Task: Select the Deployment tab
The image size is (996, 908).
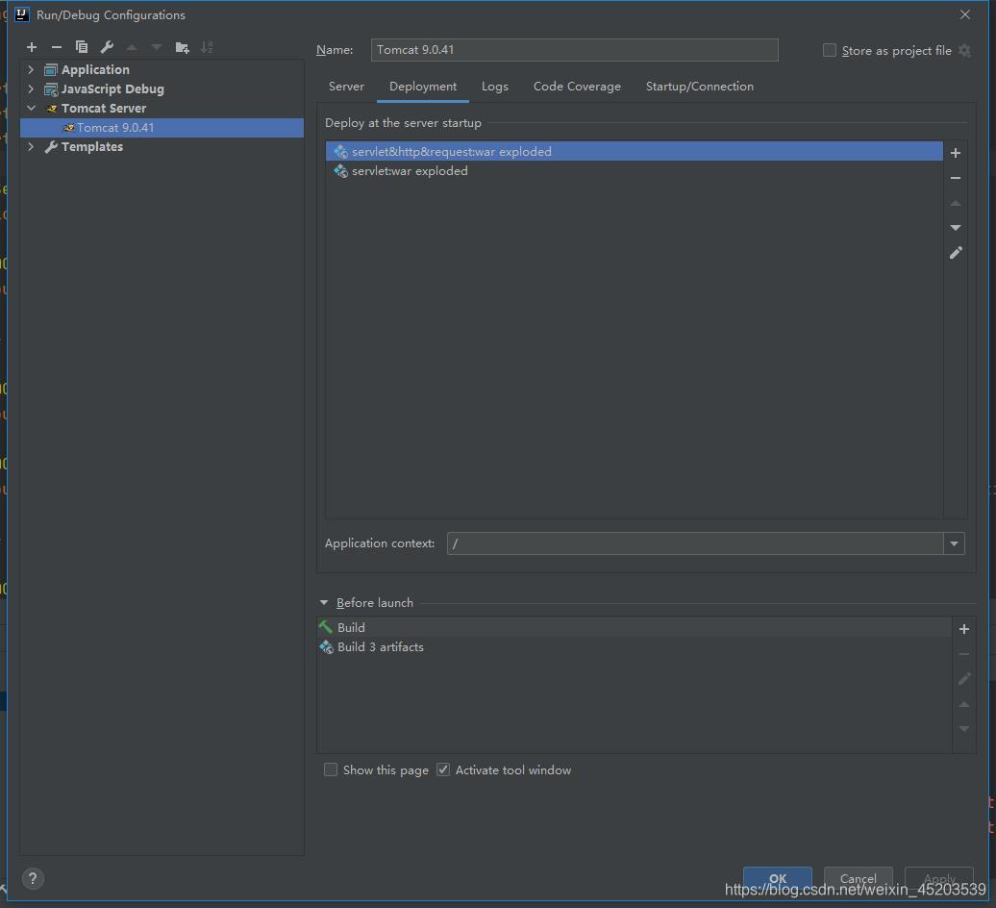Action: coord(423,87)
